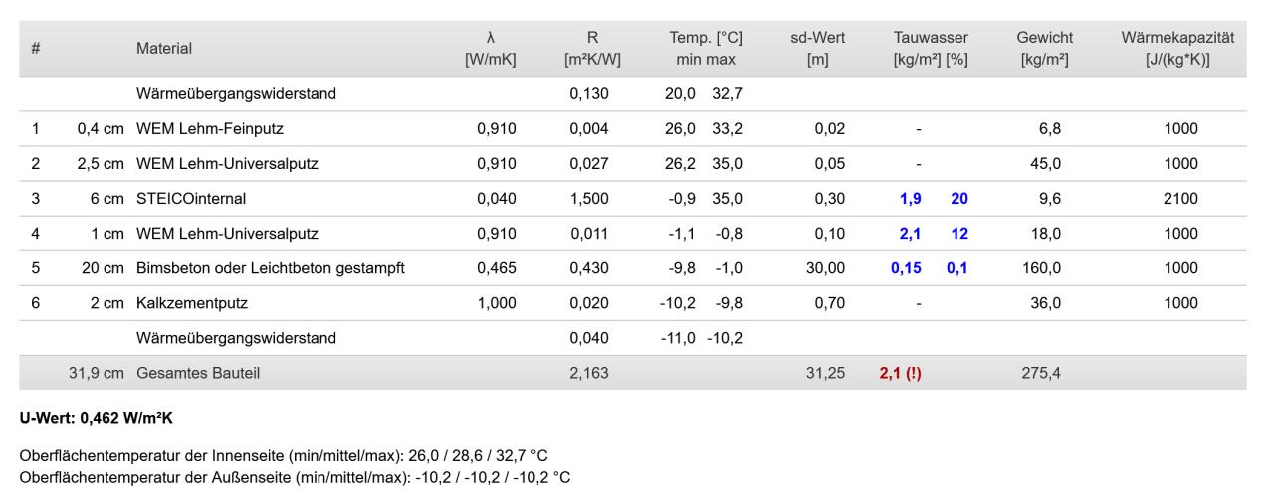
Task: Click the λ [W/mK] column header
Action: (490, 48)
